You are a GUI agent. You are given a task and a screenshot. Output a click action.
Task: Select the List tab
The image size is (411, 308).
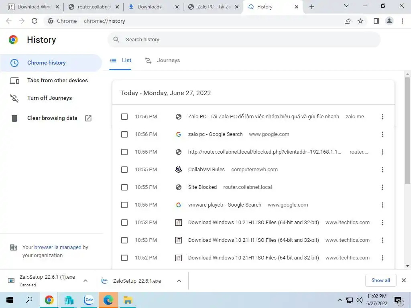pos(120,61)
